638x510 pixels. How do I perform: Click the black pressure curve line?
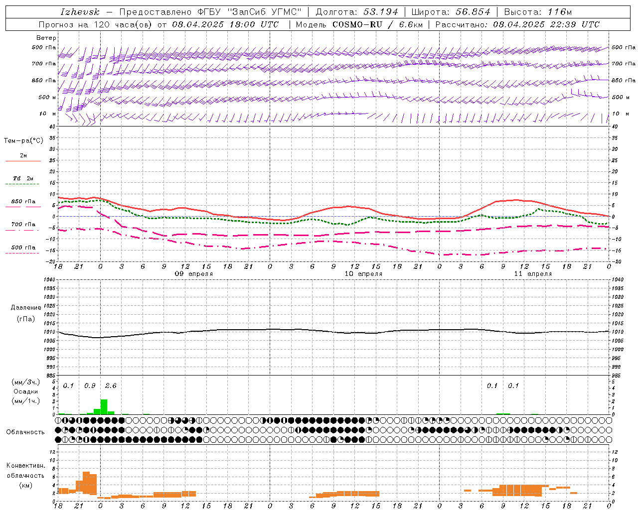[x=334, y=331]
